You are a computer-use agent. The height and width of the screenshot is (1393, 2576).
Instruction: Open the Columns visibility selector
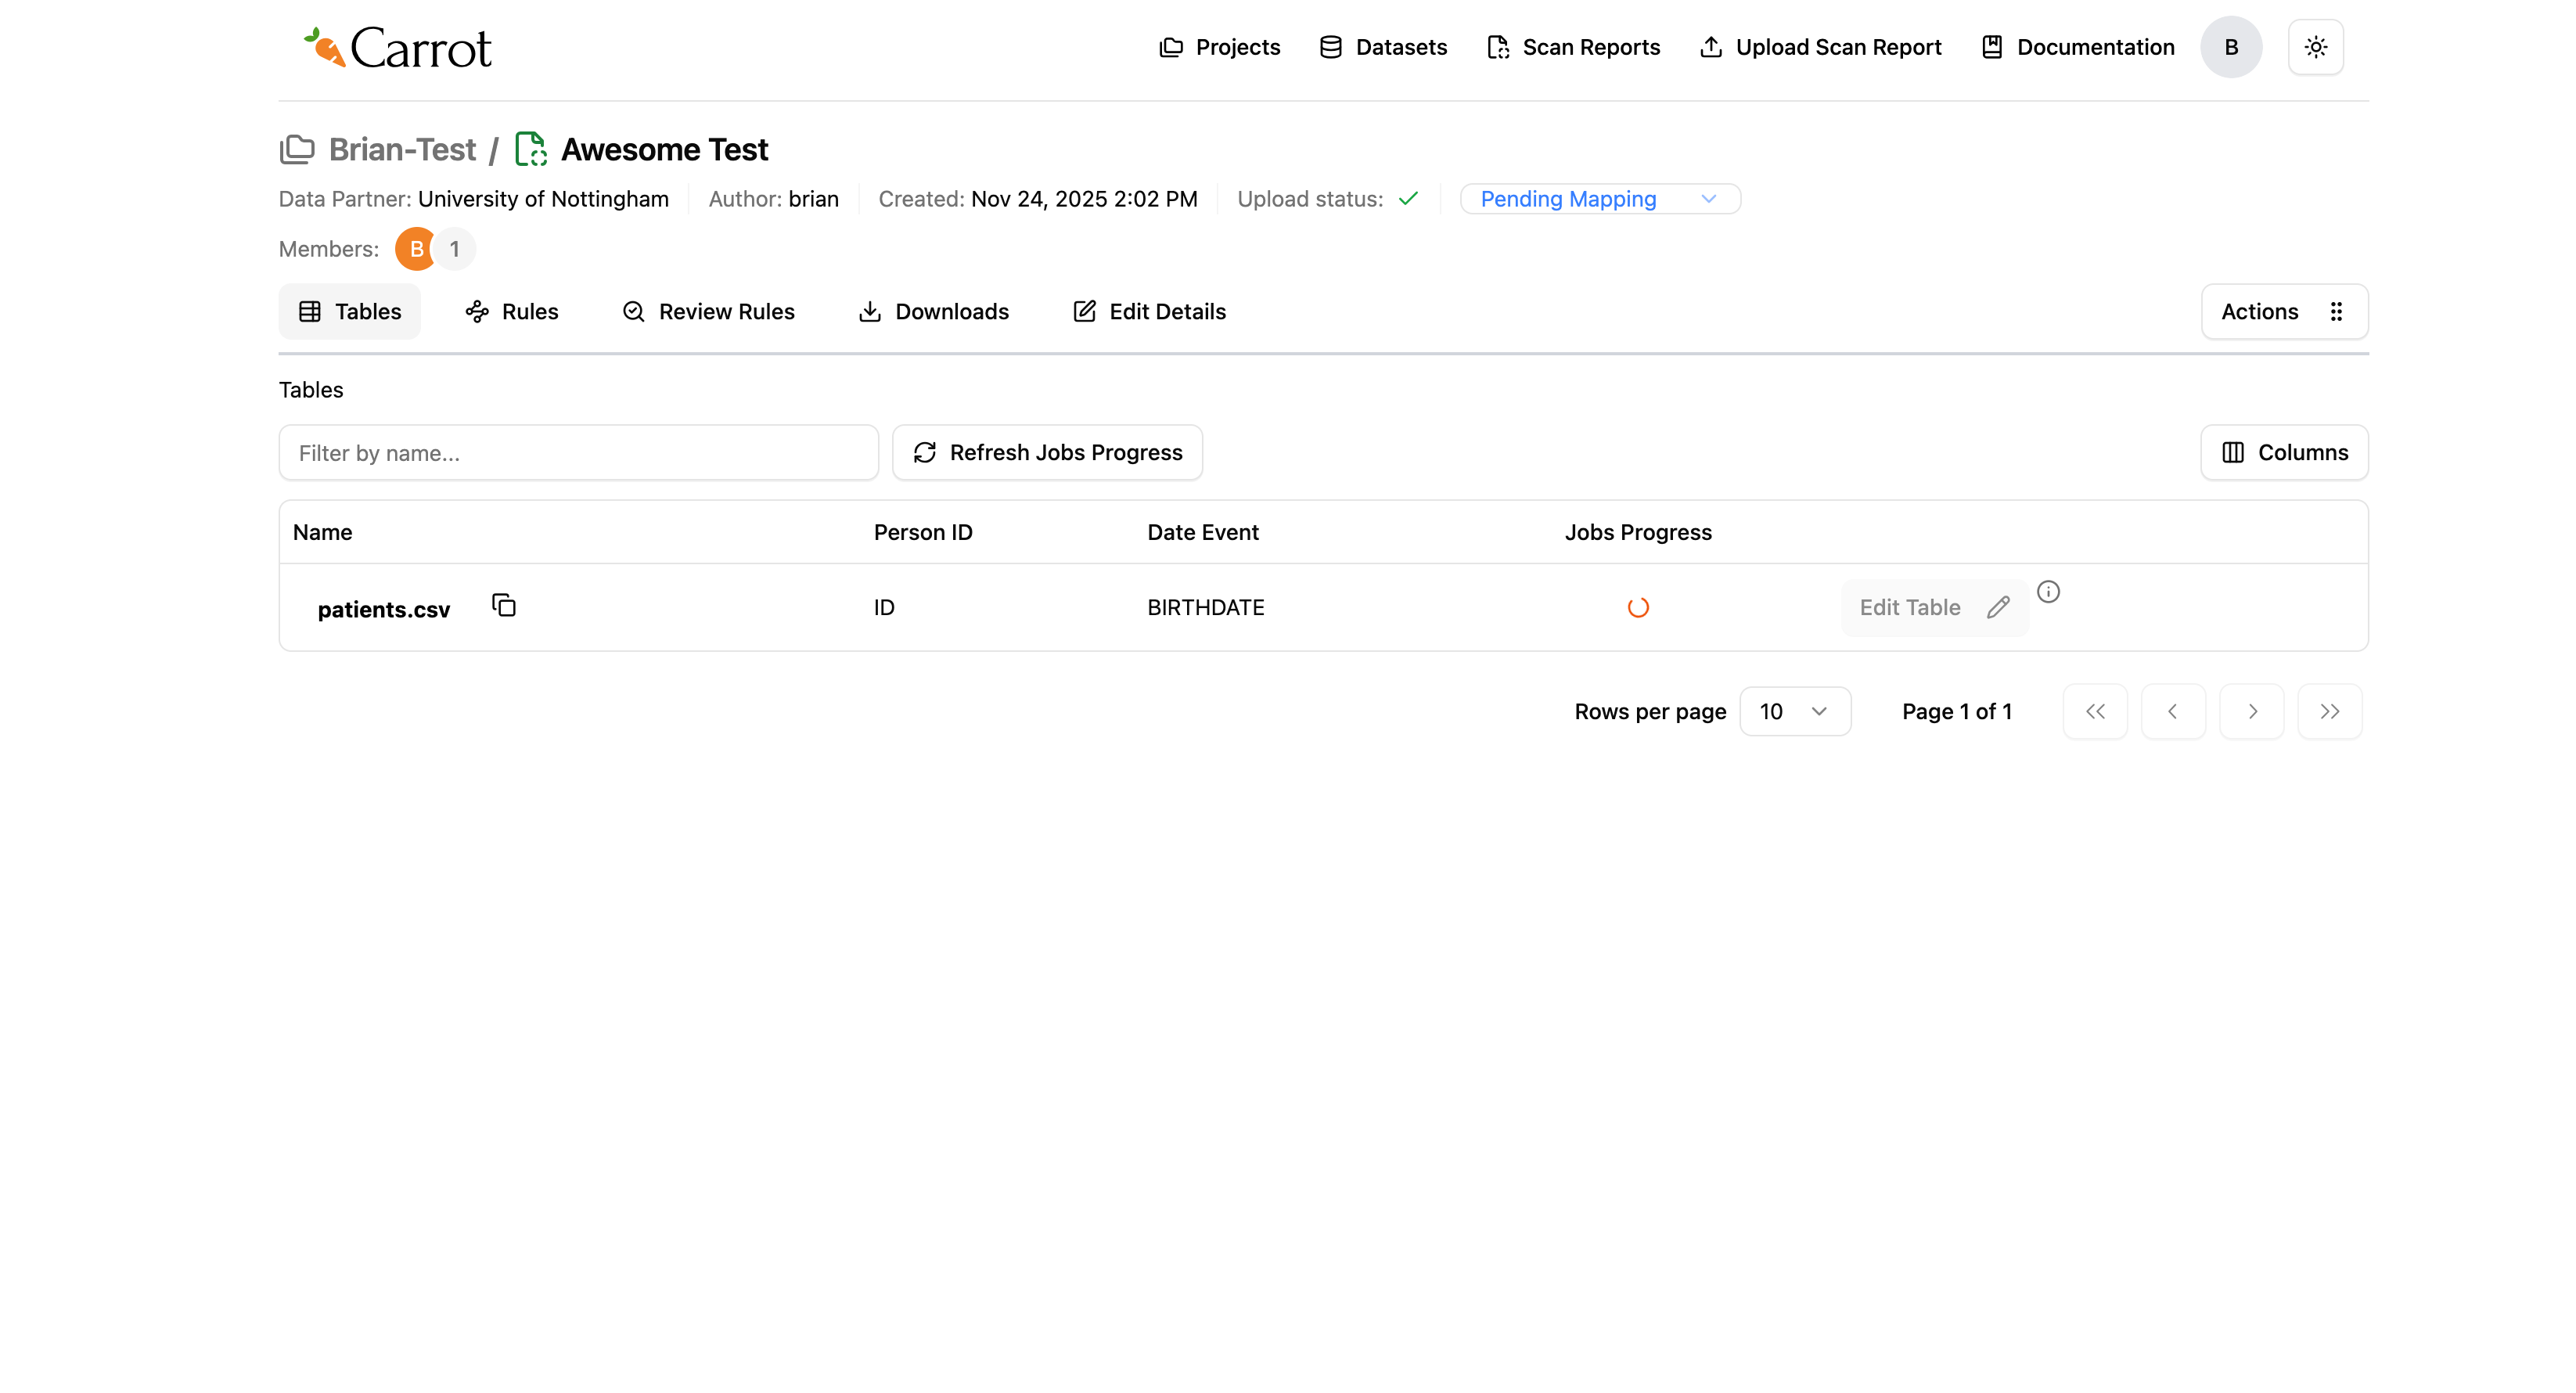pos(2283,452)
